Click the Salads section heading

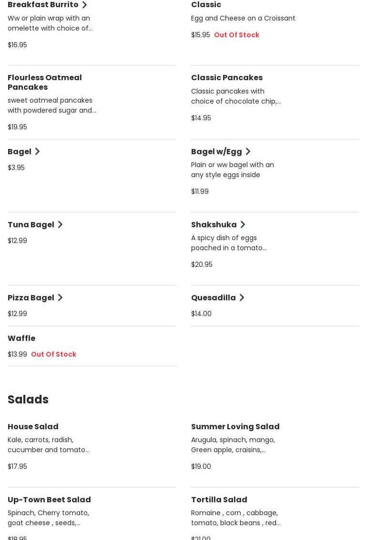click(x=28, y=399)
